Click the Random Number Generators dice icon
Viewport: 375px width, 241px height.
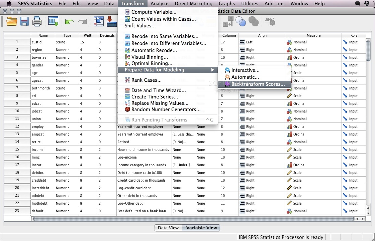click(x=127, y=109)
